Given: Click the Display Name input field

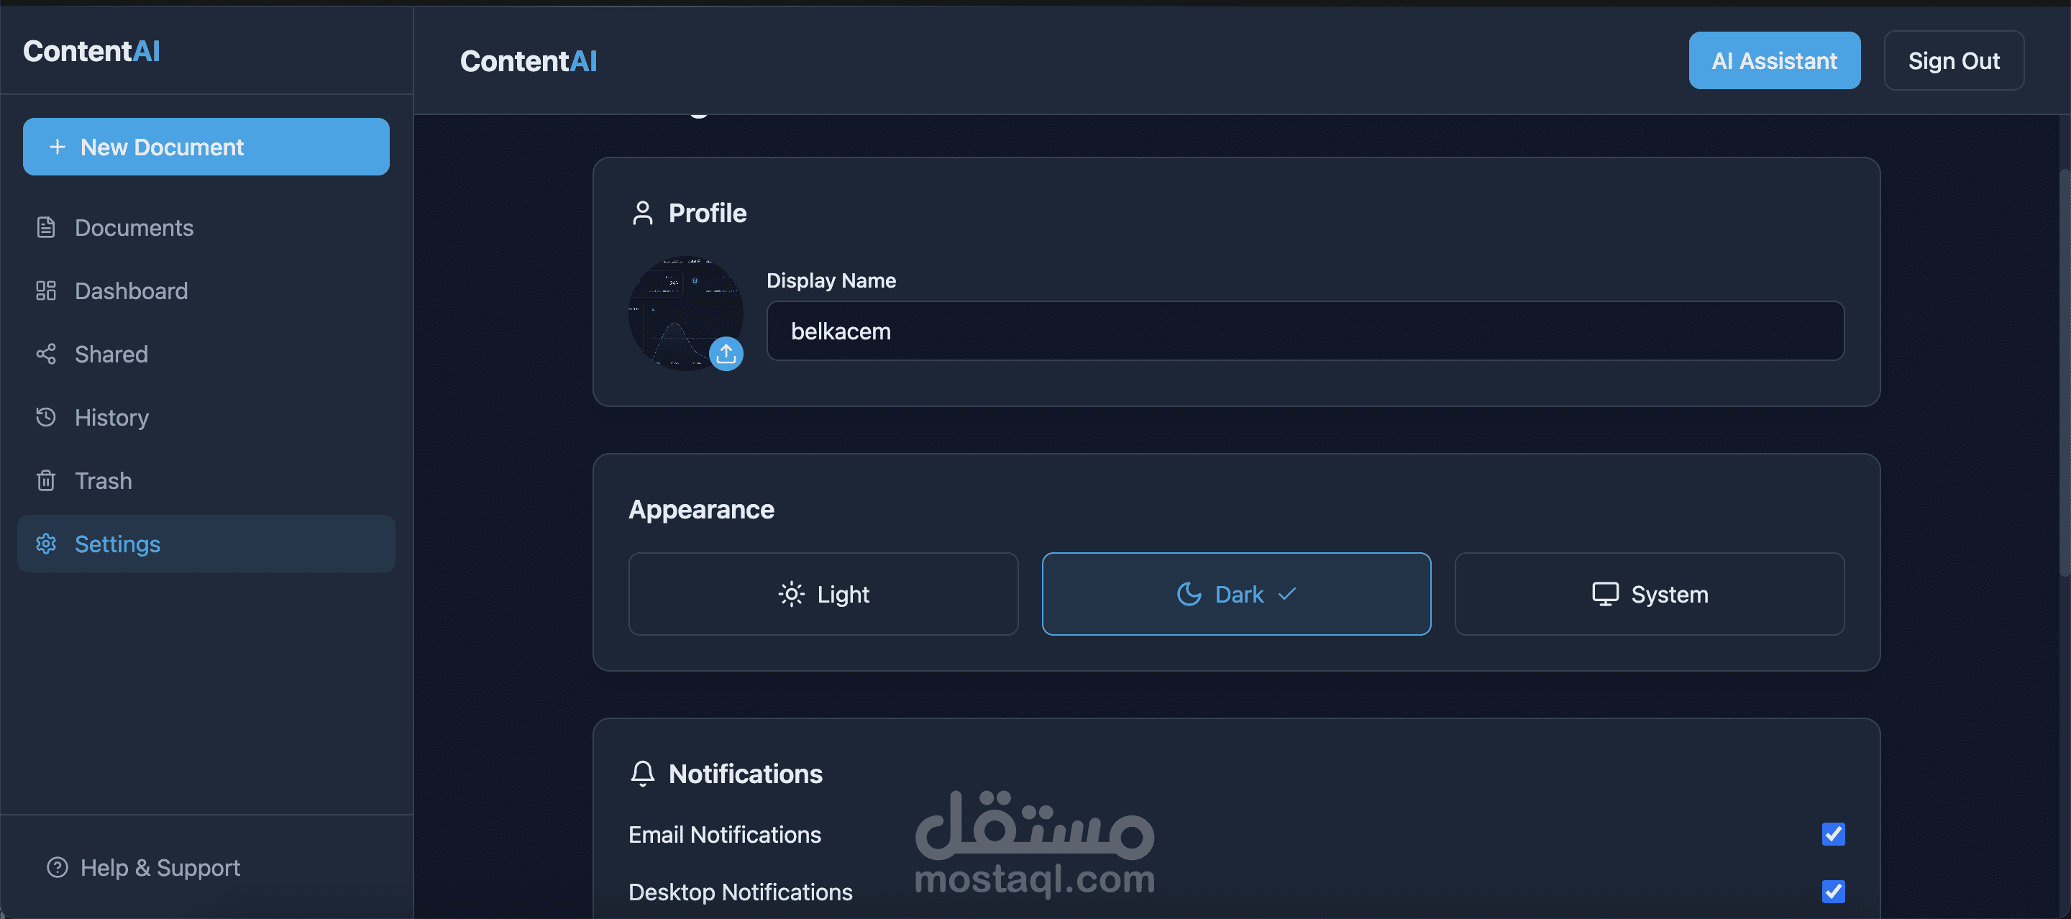Looking at the screenshot, I should (1306, 332).
